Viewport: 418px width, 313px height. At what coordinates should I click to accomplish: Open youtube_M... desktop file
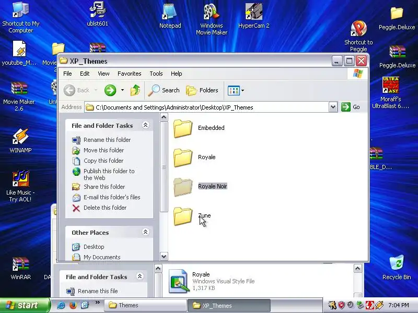19,53
